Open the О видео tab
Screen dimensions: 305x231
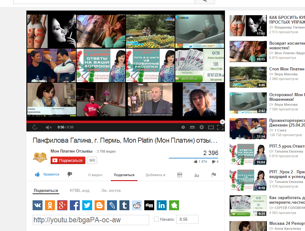pyautogui.click(x=95, y=175)
